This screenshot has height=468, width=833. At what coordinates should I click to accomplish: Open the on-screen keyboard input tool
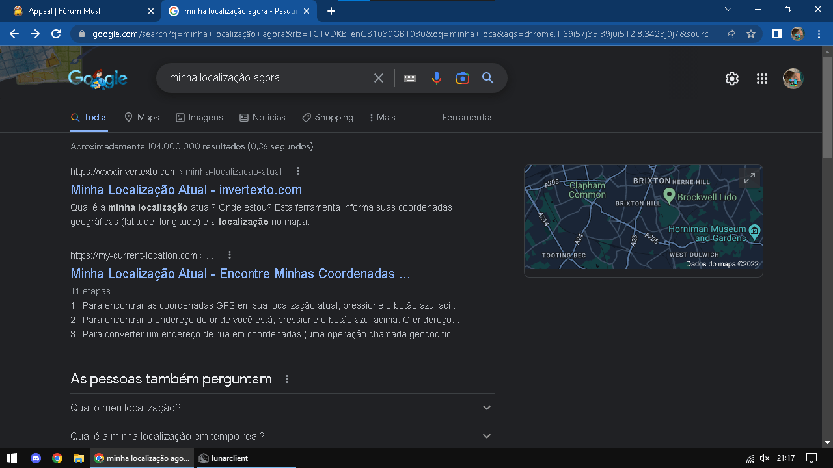coord(410,78)
